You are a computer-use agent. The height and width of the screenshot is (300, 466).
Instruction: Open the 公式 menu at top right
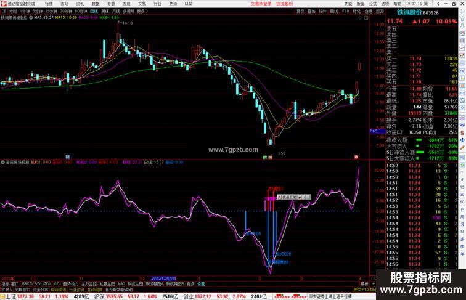(373, 4)
